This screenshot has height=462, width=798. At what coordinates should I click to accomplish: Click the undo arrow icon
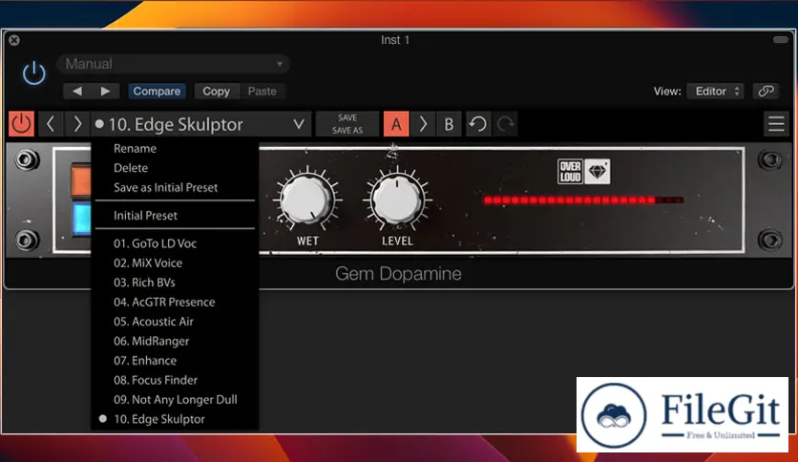click(x=478, y=124)
